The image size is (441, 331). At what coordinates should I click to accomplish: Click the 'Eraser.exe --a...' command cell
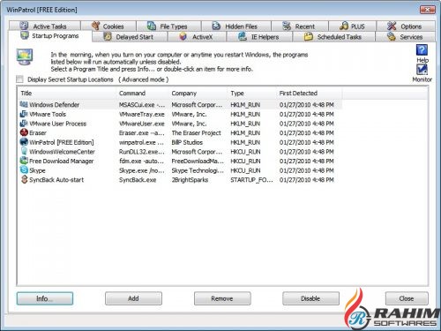coord(142,133)
